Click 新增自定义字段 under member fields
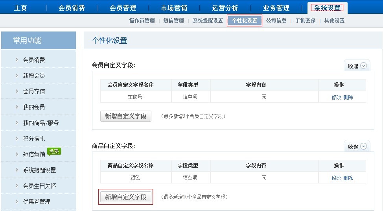The image size is (383, 211). [x=125, y=116]
